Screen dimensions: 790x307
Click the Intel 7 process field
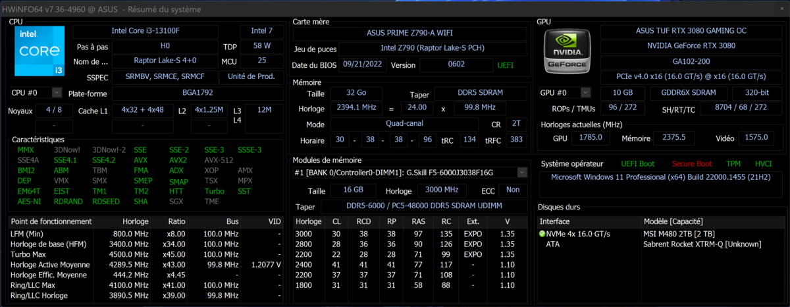(x=262, y=31)
